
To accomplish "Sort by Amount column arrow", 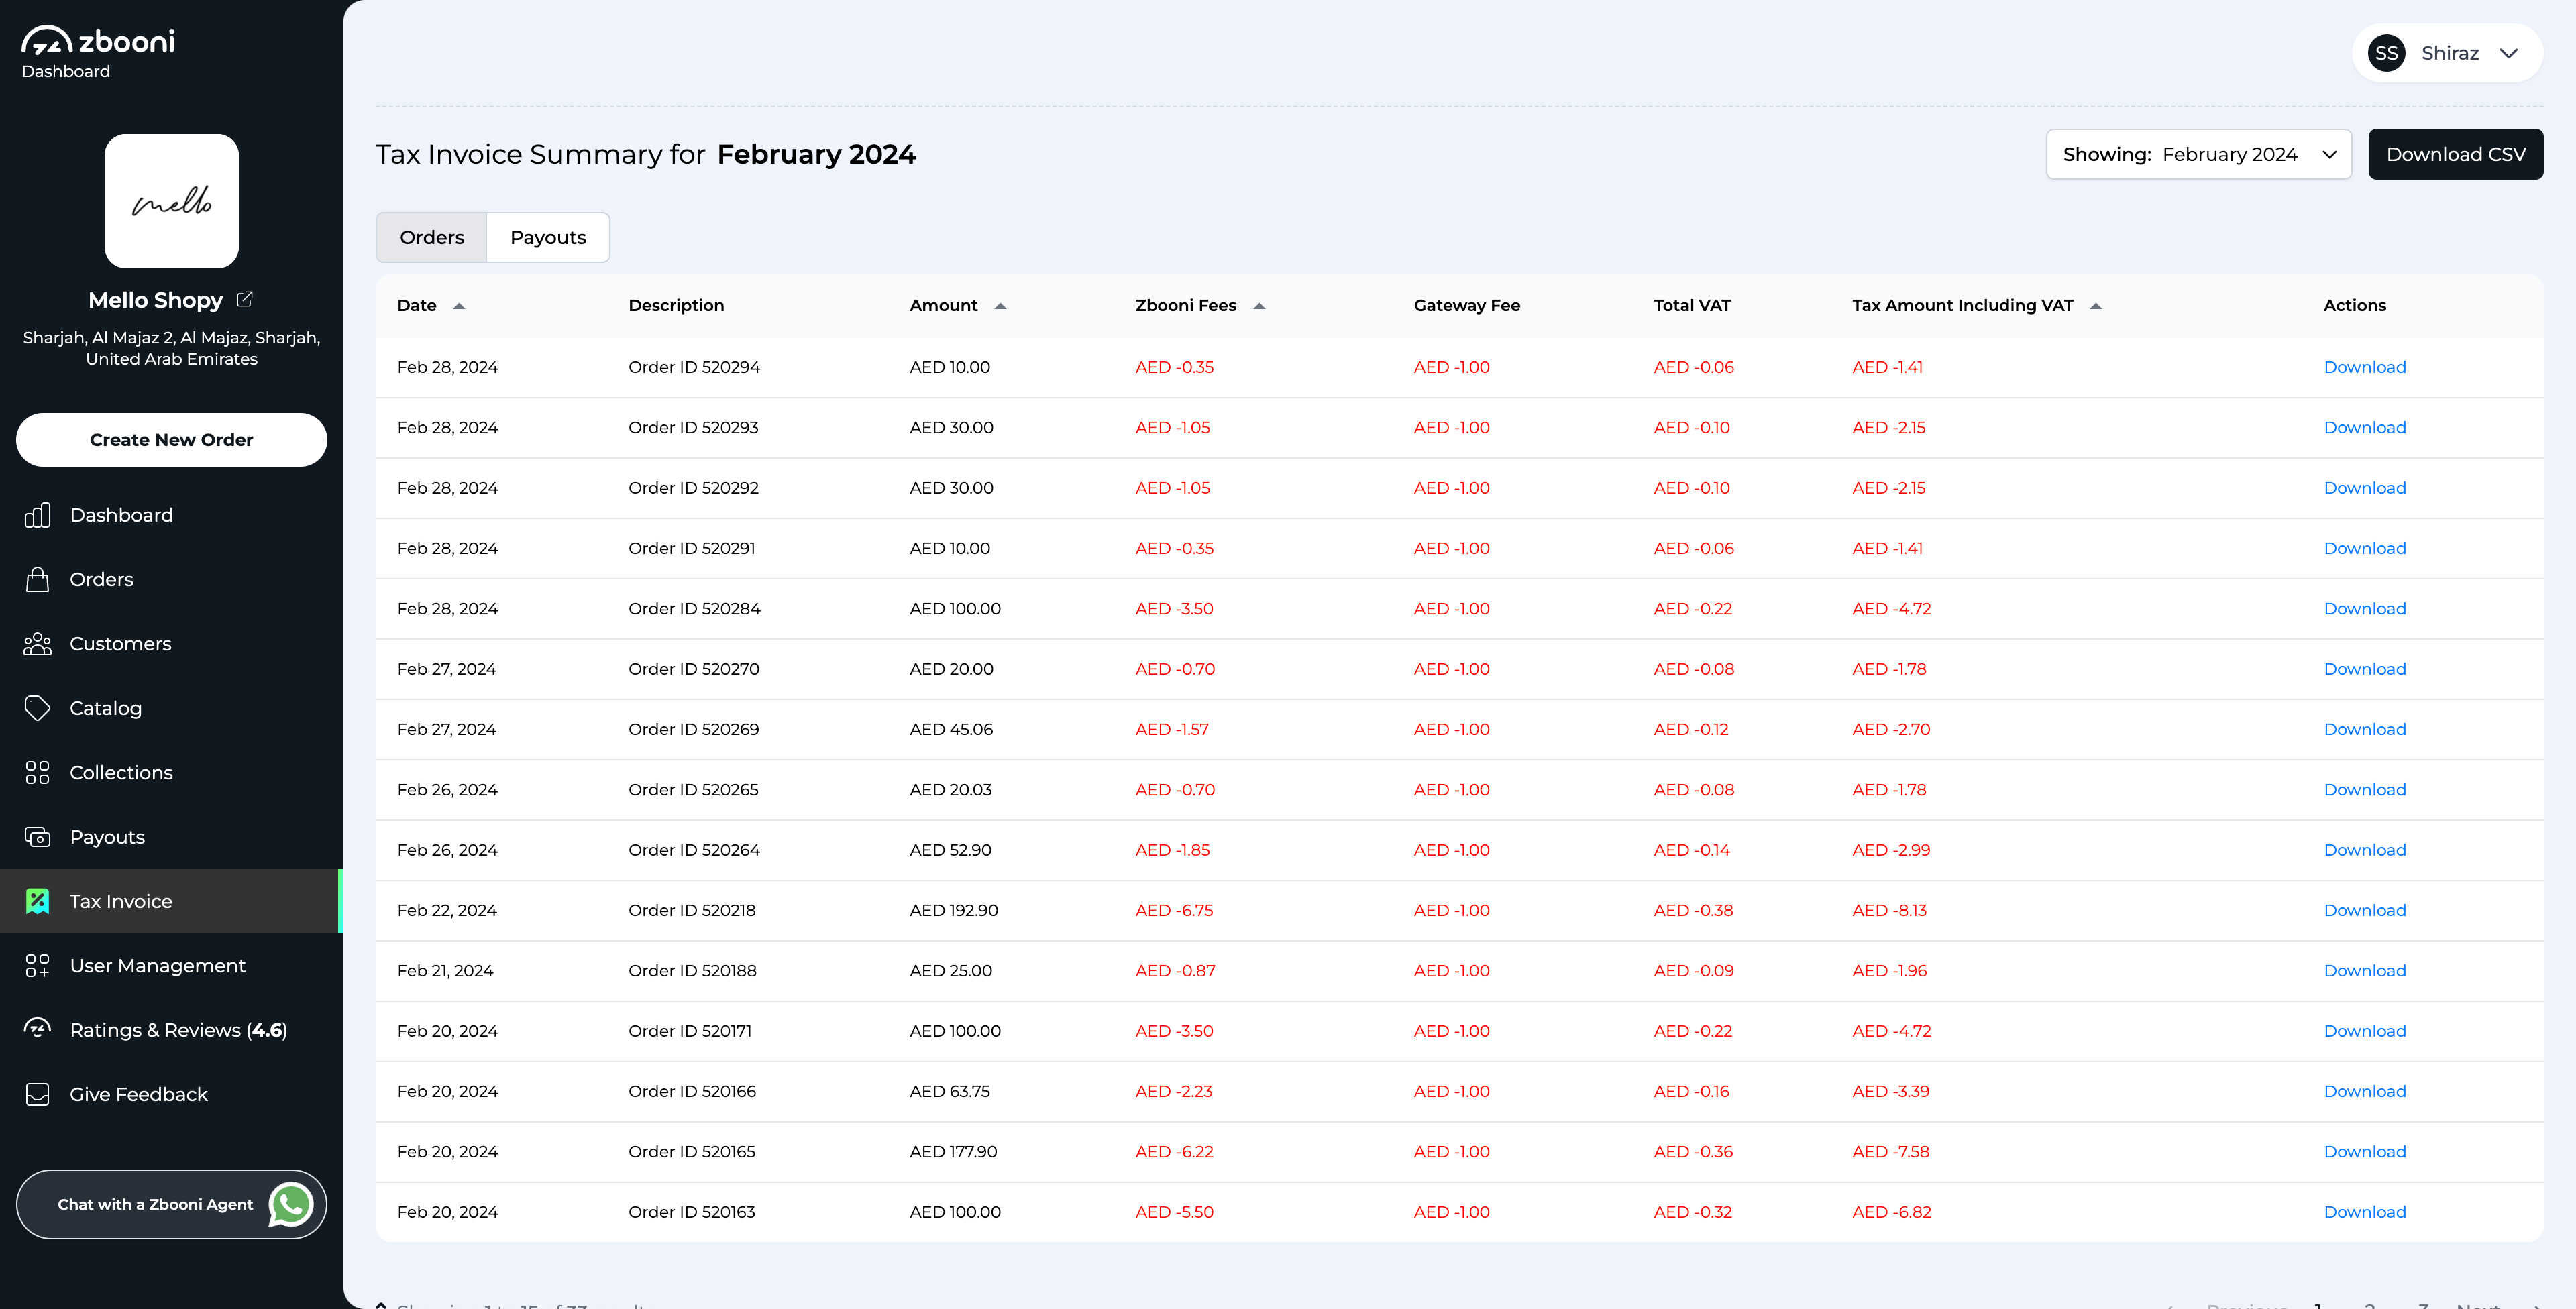I will click(1000, 306).
